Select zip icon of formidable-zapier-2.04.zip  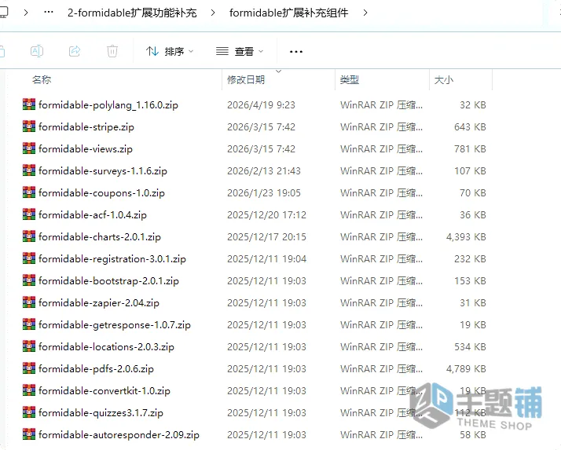29,302
